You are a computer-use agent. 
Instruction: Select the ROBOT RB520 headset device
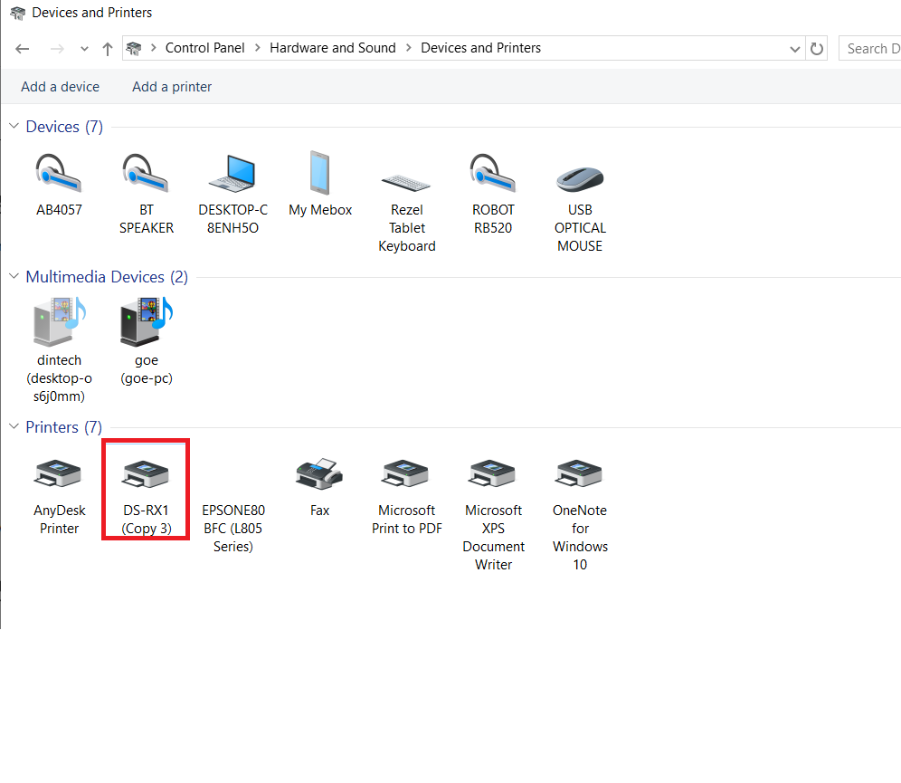click(x=493, y=195)
